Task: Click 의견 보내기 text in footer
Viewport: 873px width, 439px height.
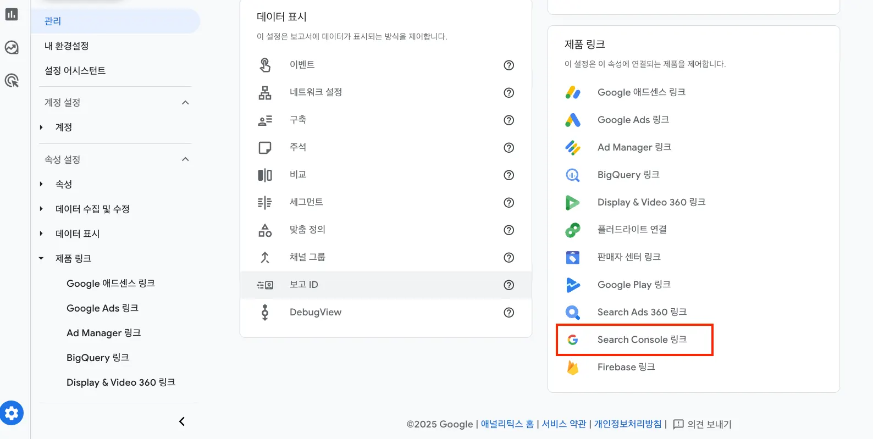Action: [709, 424]
